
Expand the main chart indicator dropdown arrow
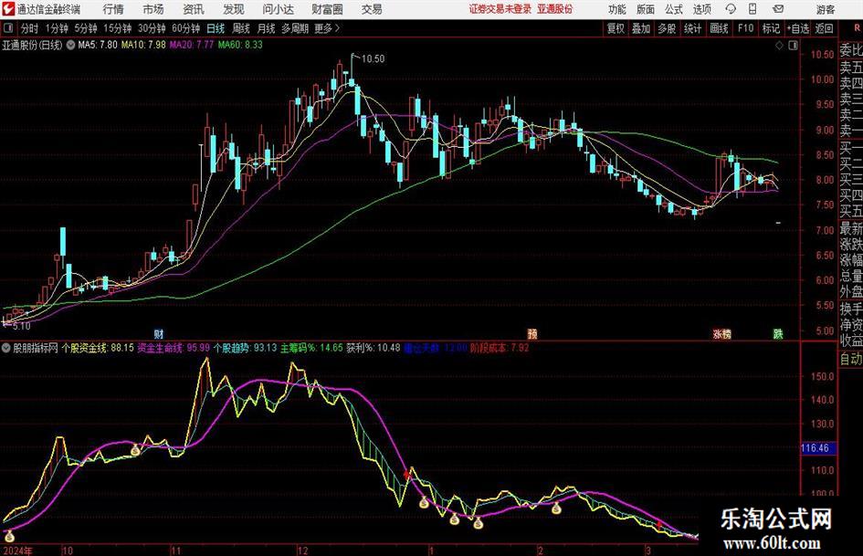click(x=70, y=45)
